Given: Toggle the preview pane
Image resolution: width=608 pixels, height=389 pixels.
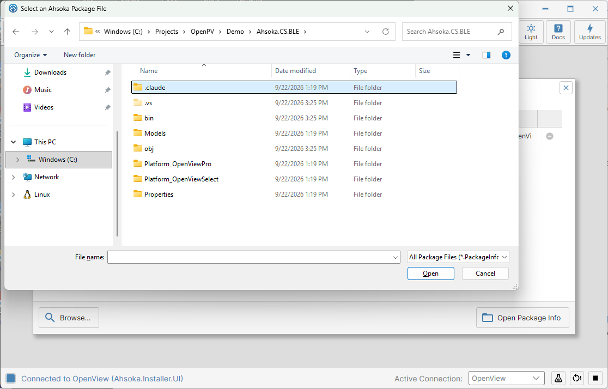Looking at the screenshot, I should 487,55.
